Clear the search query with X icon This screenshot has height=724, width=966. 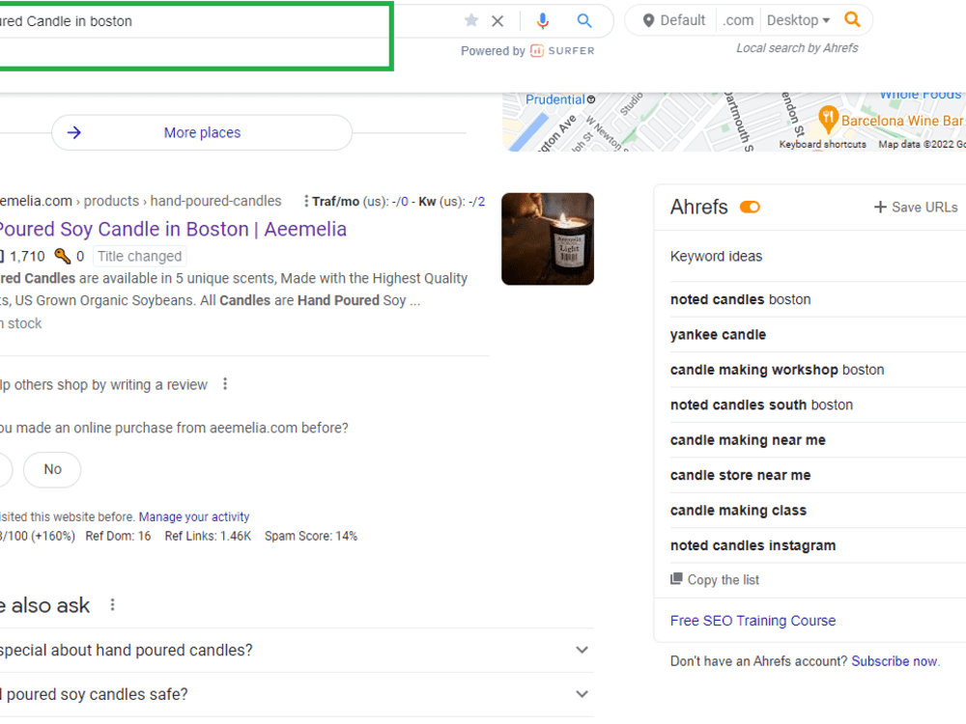[497, 21]
